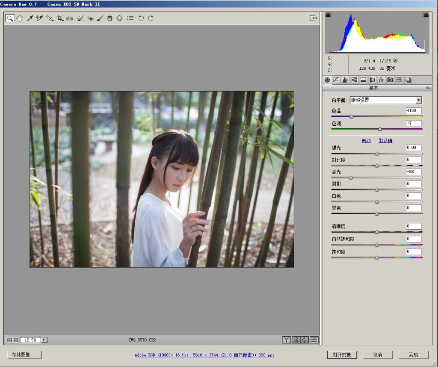
Task: Open the Snapshots panel tab
Action: click(x=408, y=80)
